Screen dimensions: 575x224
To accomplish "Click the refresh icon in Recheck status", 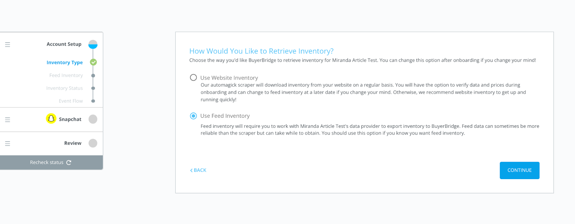I will pos(69,163).
